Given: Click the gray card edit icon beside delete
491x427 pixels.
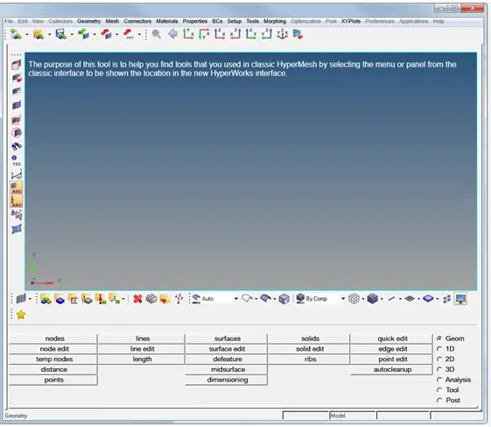Looking at the screenshot, I should click(x=151, y=299).
